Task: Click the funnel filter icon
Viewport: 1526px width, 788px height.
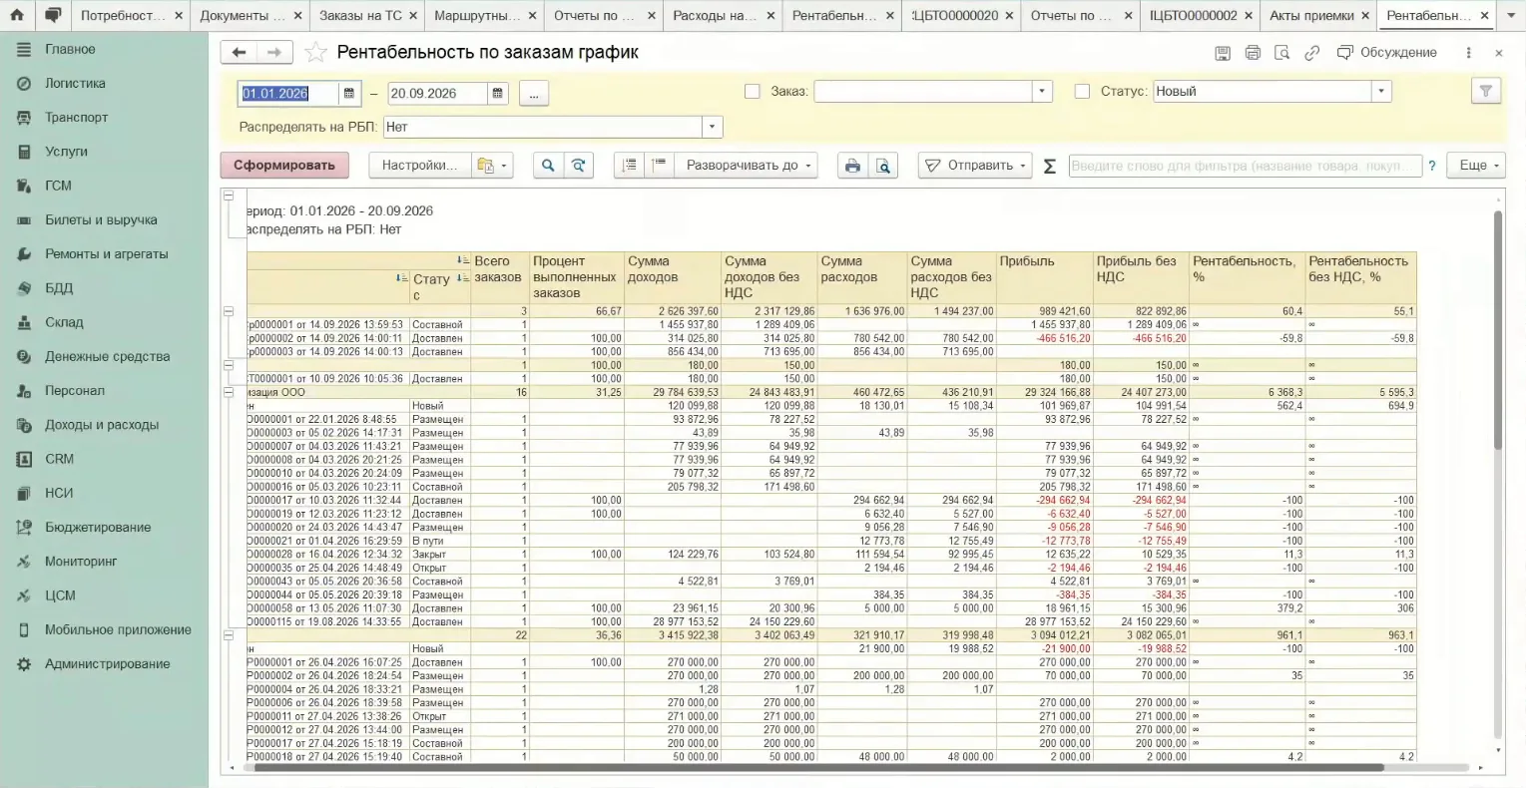Action: (x=1486, y=91)
